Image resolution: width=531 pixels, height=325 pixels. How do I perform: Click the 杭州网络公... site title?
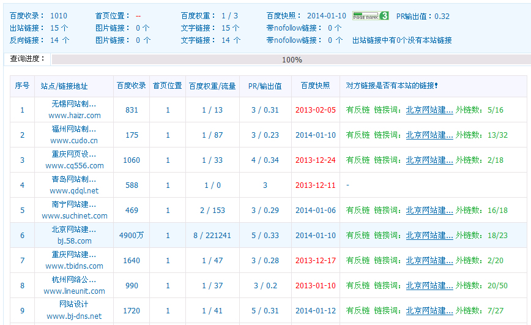pos(74,279)
